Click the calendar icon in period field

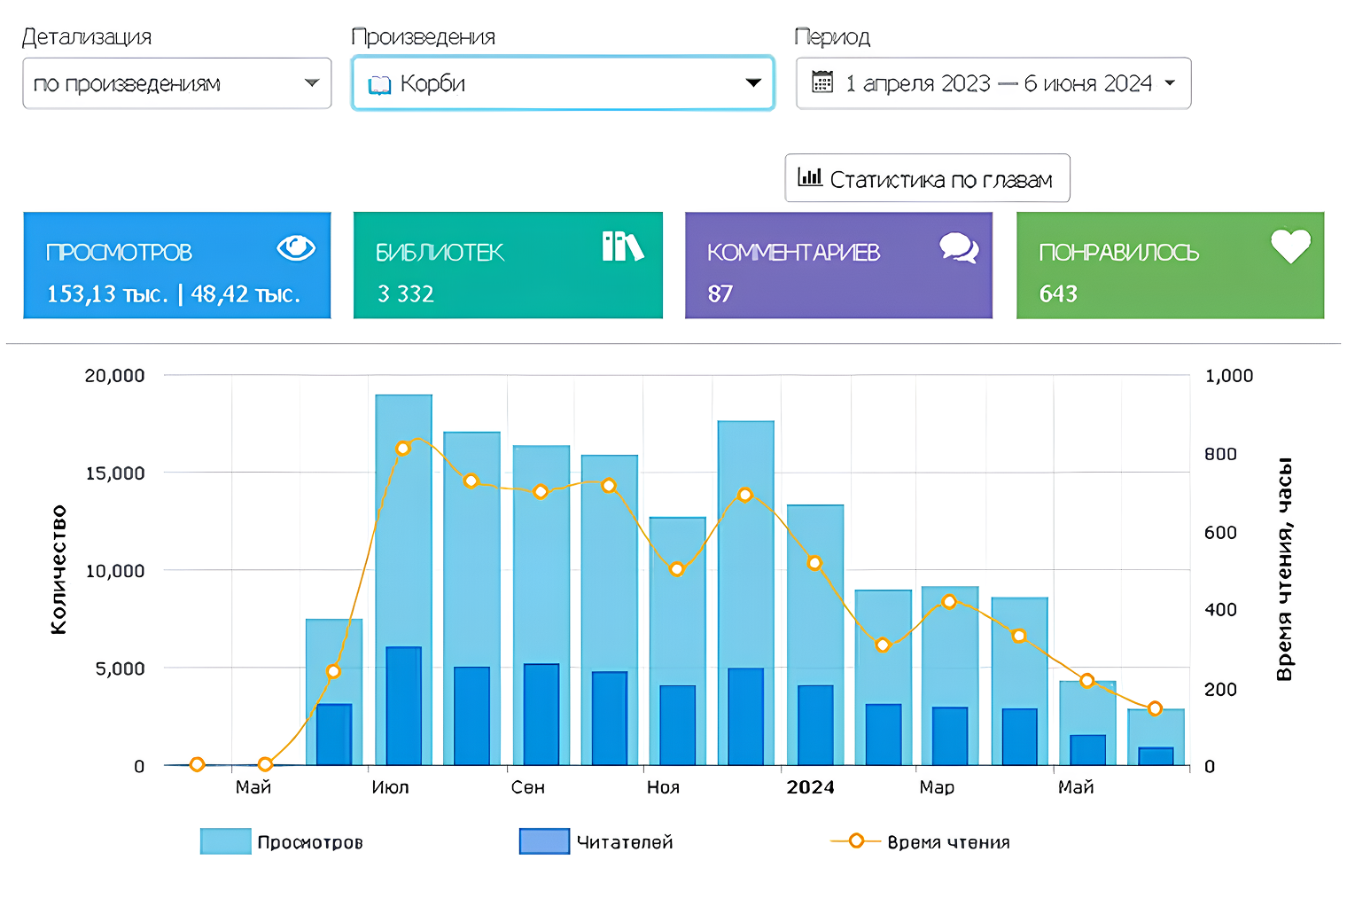click(822, 82)
